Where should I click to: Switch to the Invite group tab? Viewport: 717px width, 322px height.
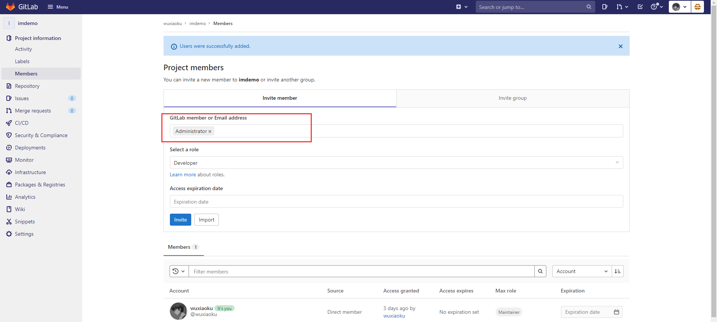tap(512, 98)
